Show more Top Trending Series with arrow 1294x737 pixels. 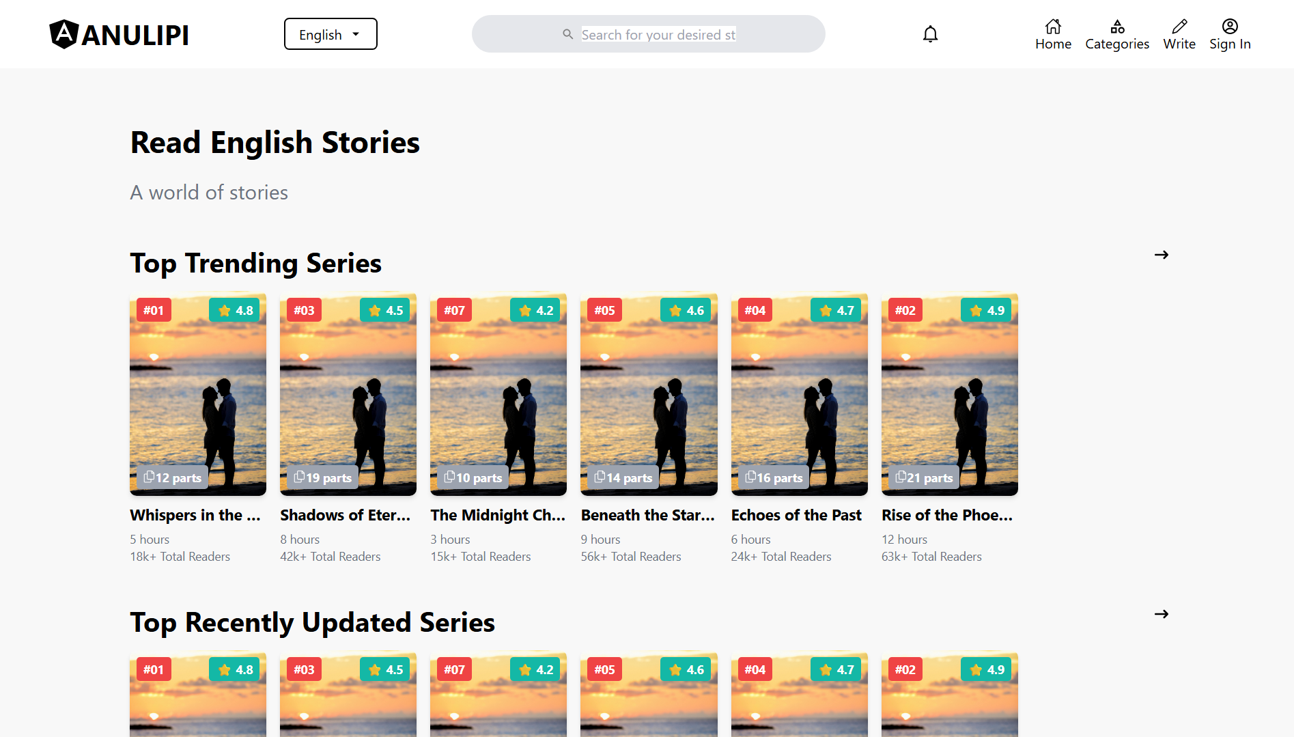1161,255
